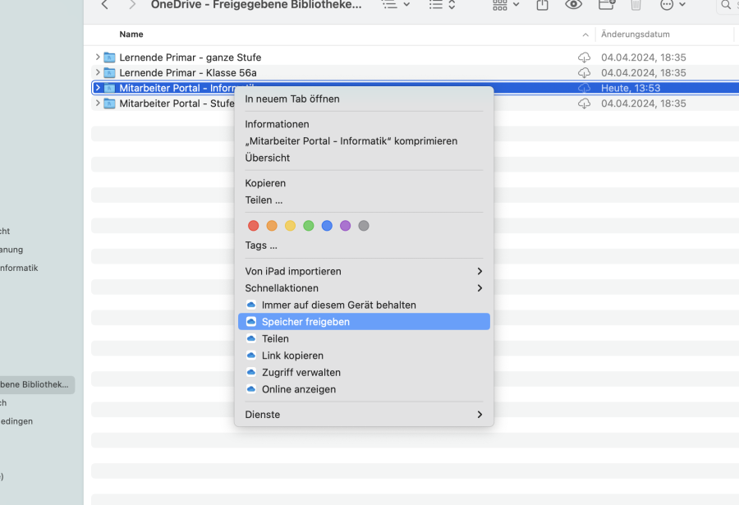The image size is (739, 505).
Task: Click the Trash icon in the toolbar
Action: [x=636, y=6]
